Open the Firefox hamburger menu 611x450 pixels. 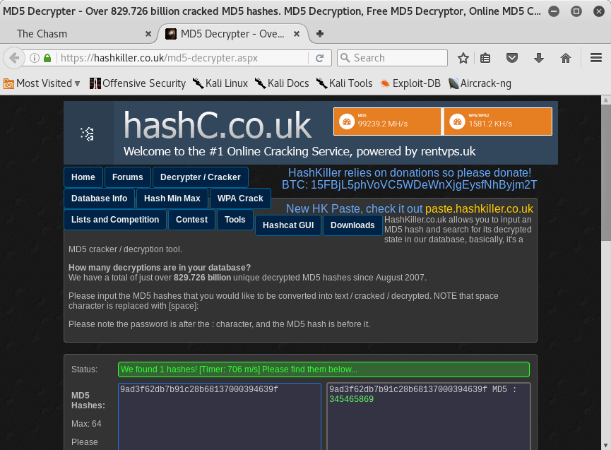point(595,58)
